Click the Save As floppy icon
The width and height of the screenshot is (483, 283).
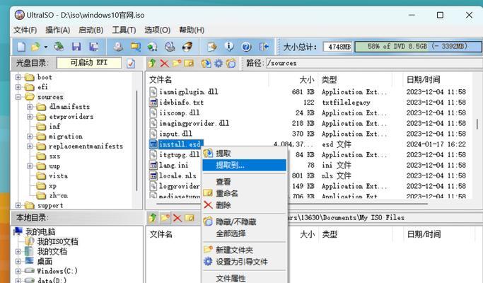coord(94,47)
